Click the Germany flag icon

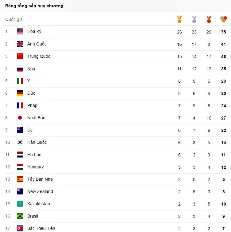20,93
